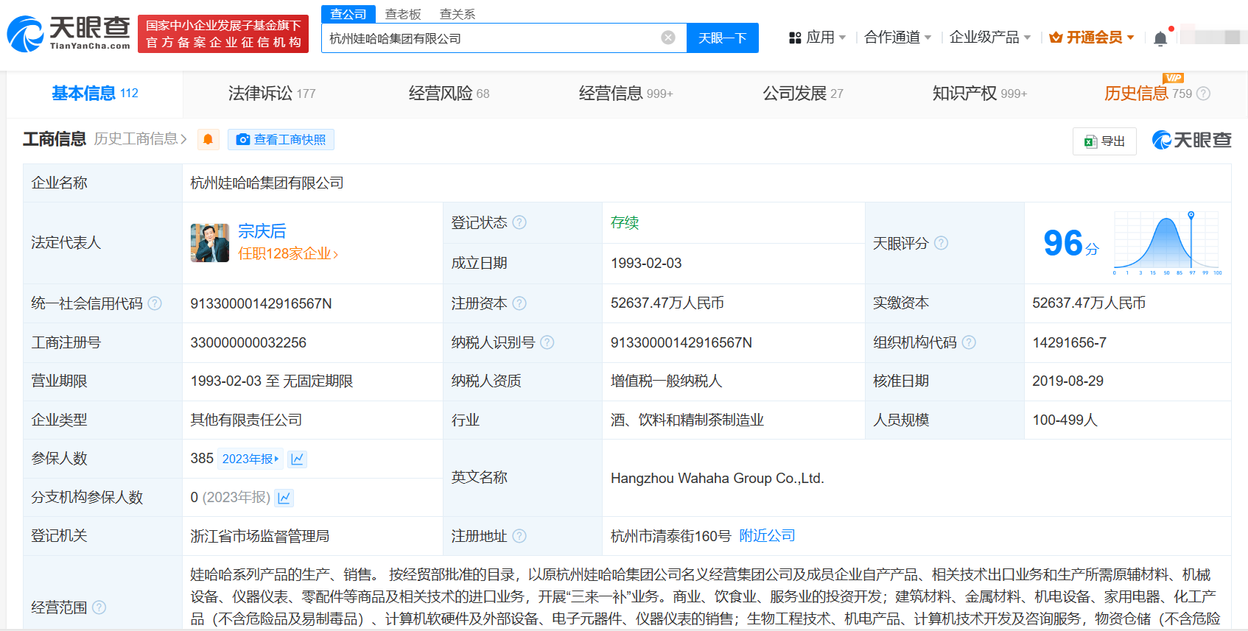Switch to 查关系 search tab
Screen dimensions: 1248x631
point(458,14)
